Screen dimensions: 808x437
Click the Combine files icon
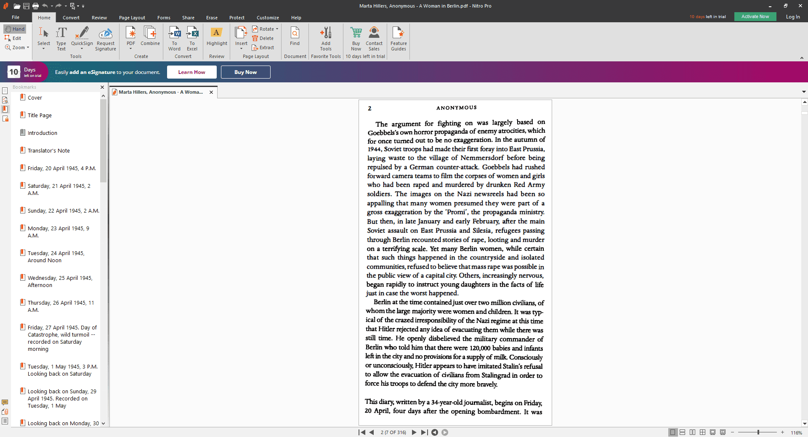[x=150, y=36]
